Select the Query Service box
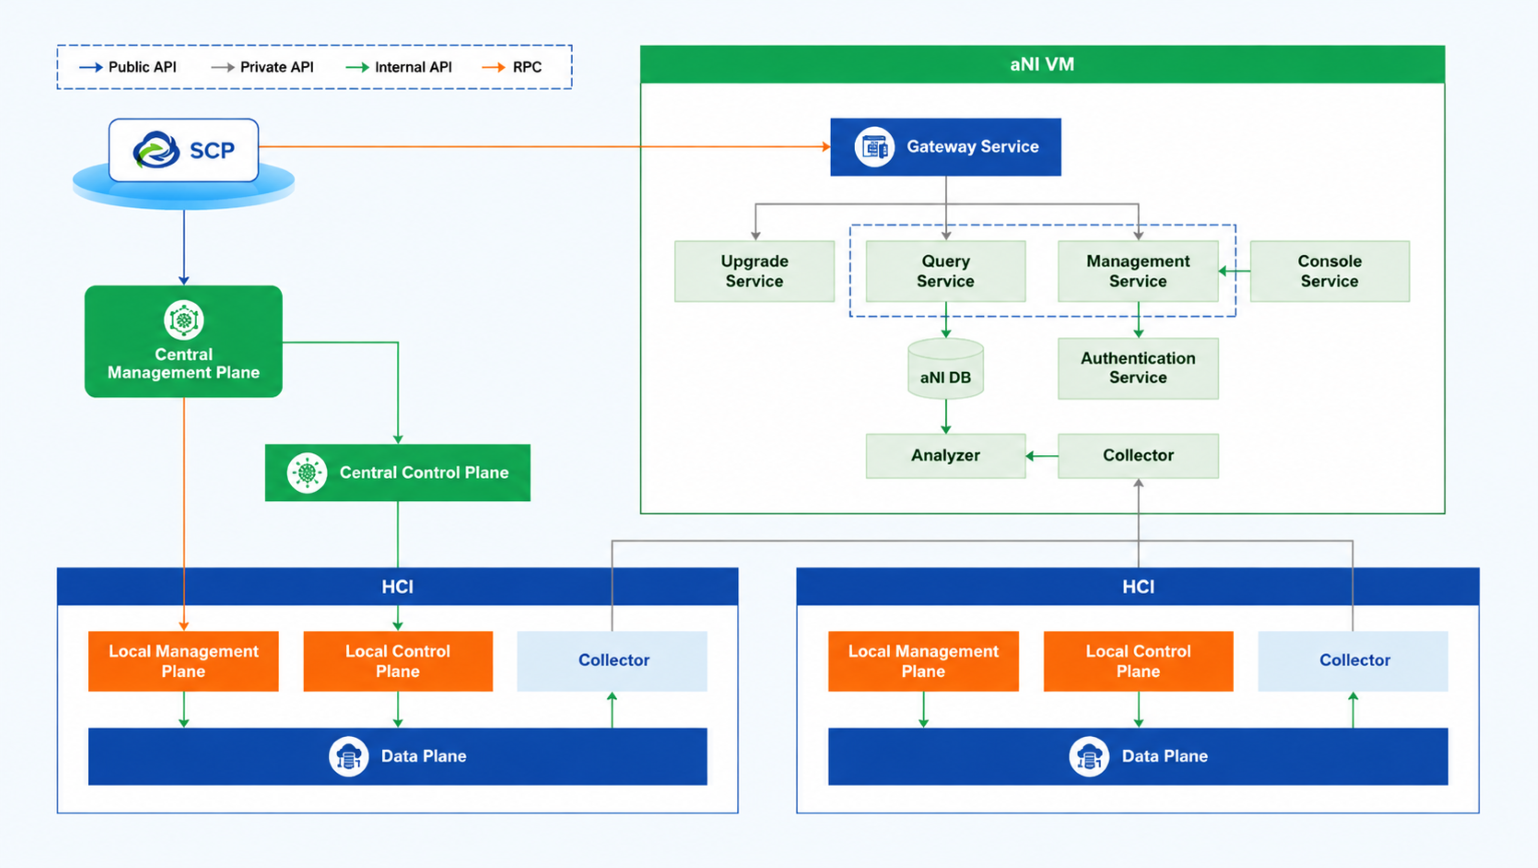The height and width of the screenshot is (868, 1538). point(946,271)
